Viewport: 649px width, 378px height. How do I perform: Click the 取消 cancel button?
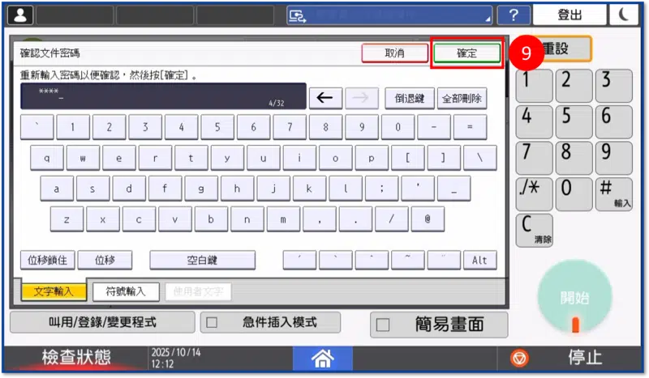click(394, 53)
